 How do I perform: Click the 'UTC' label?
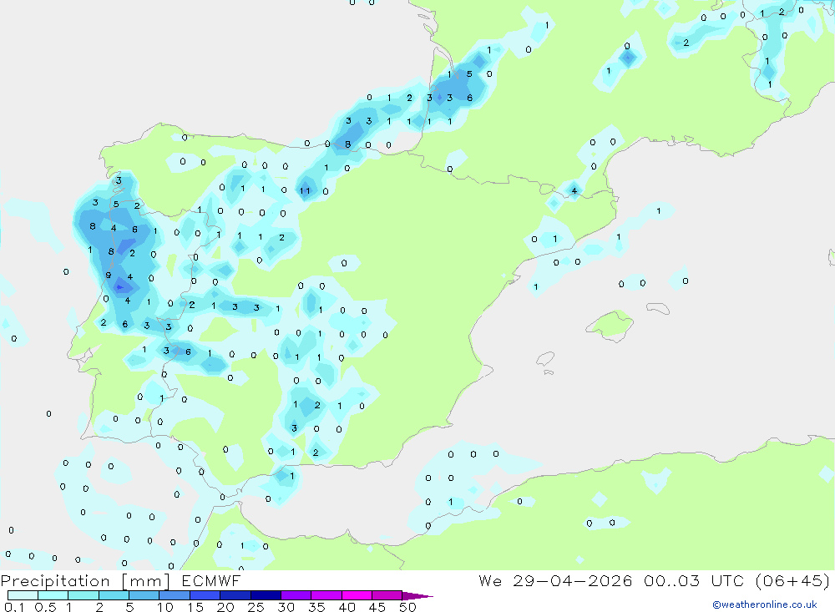[x=727, y=580]
